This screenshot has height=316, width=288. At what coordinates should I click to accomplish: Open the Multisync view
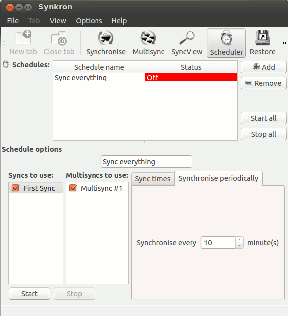[x=148, y=43]
